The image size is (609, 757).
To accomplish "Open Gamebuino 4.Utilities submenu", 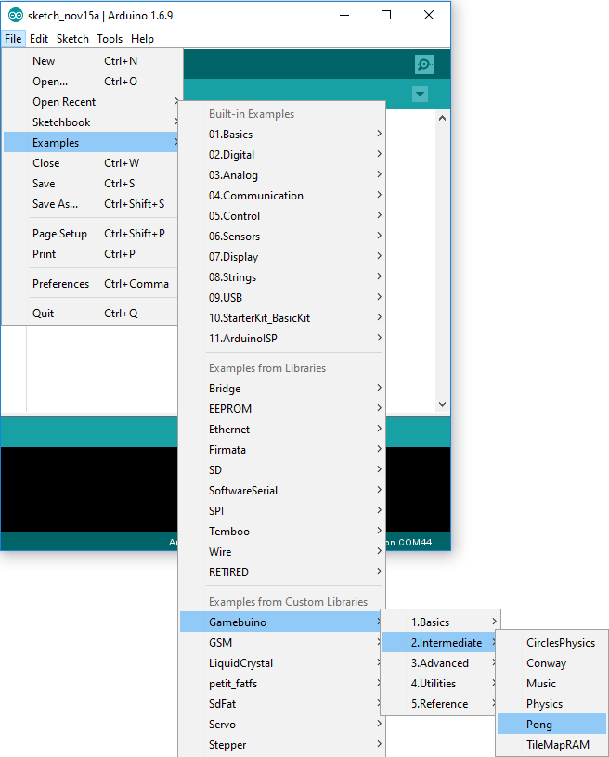I will pos(440,683).
